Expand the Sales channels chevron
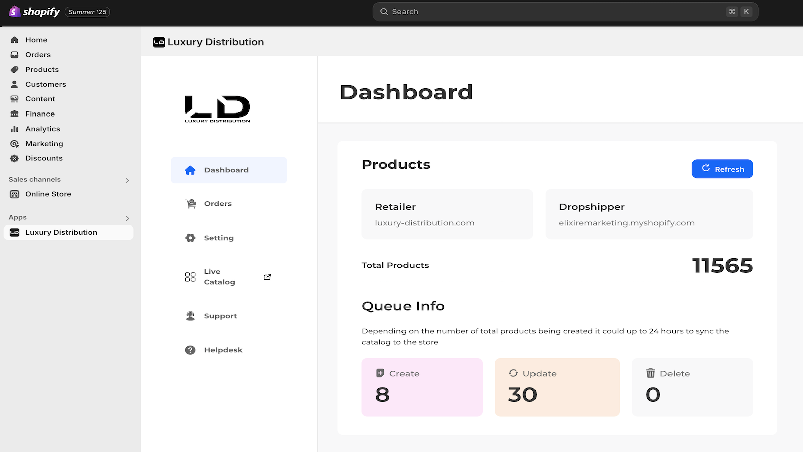Viewport: 803px width, 452px height. pyautogui.click(x=127, y=180)
